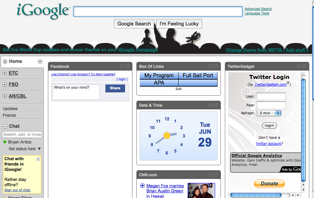Open the My Program link box

159,76
